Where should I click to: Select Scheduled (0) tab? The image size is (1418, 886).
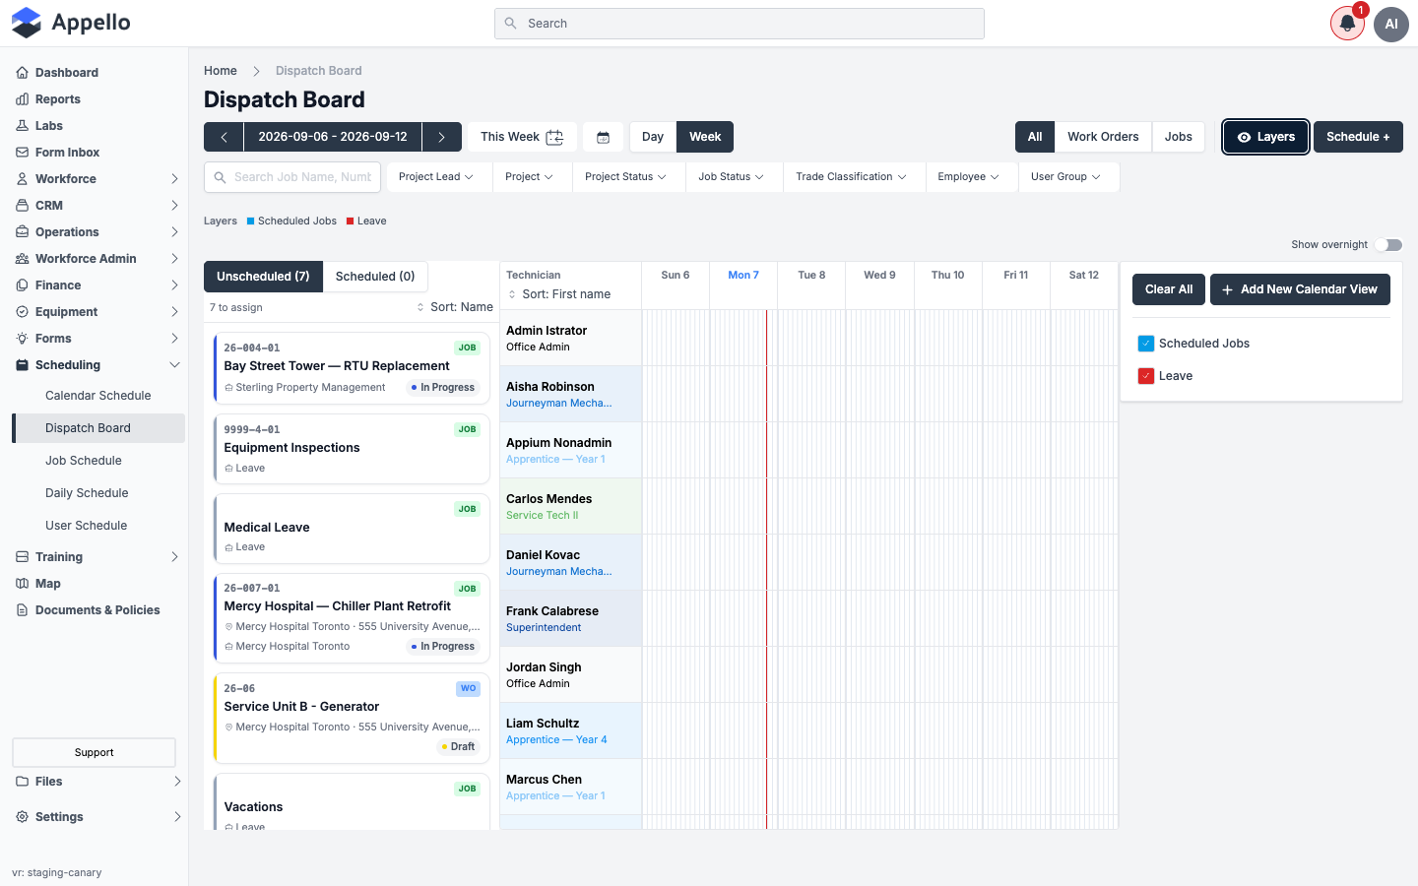pyautogui.click(x=375, y=277)
